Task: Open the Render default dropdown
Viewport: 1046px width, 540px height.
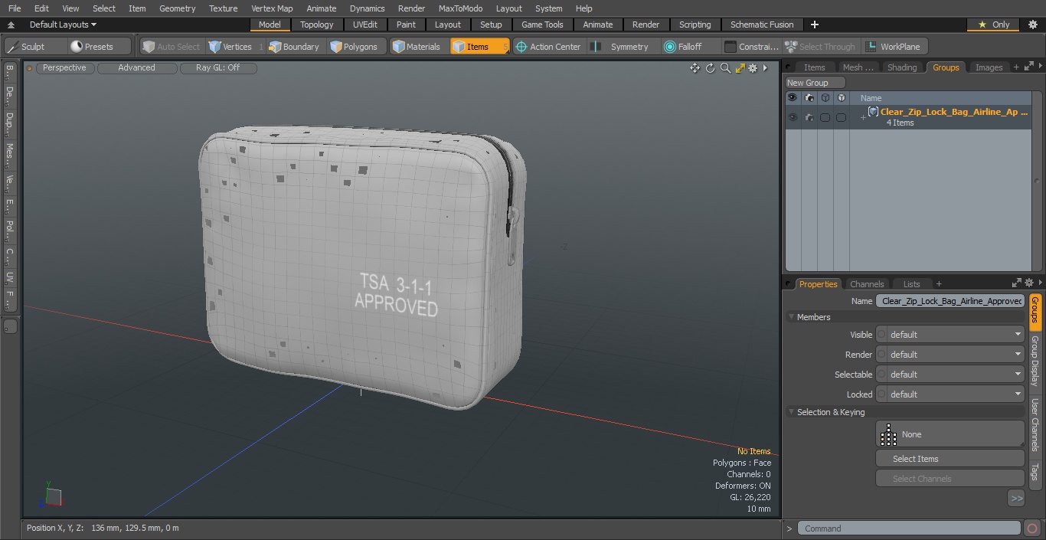Action: coord(950,355)
